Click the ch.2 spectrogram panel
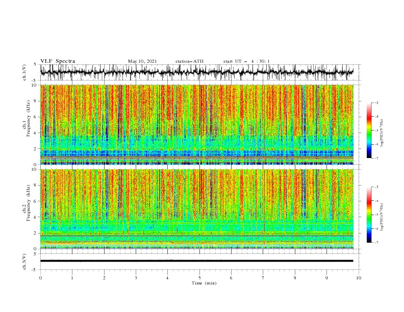This screenshot has height=312, width=404. (197, 209)
